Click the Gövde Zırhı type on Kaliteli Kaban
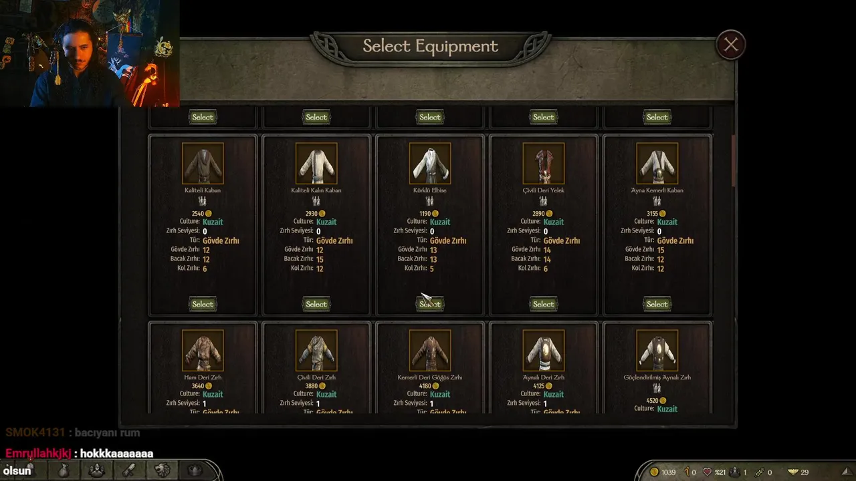The height and width of the screenshot is (481, 856). [x=221, y=240]
